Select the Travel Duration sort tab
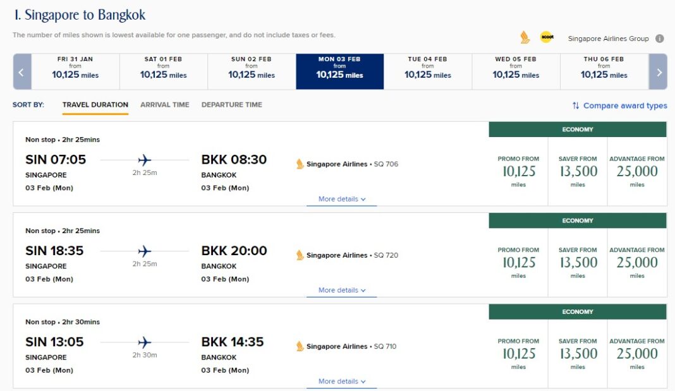This screenshot has height=391, width=675. [95, 105]
